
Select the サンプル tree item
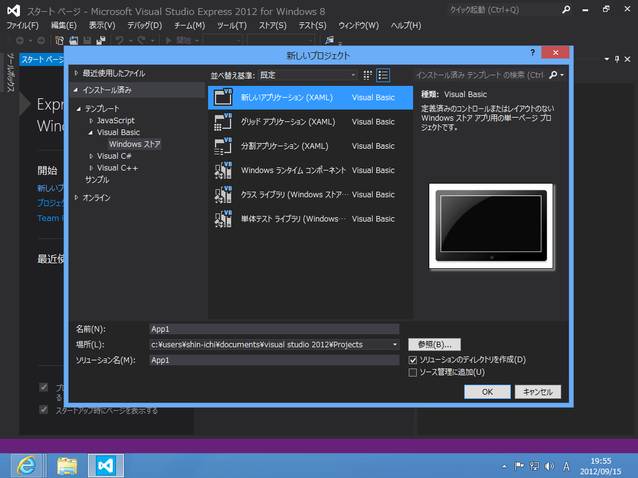[x=97, y=180]
